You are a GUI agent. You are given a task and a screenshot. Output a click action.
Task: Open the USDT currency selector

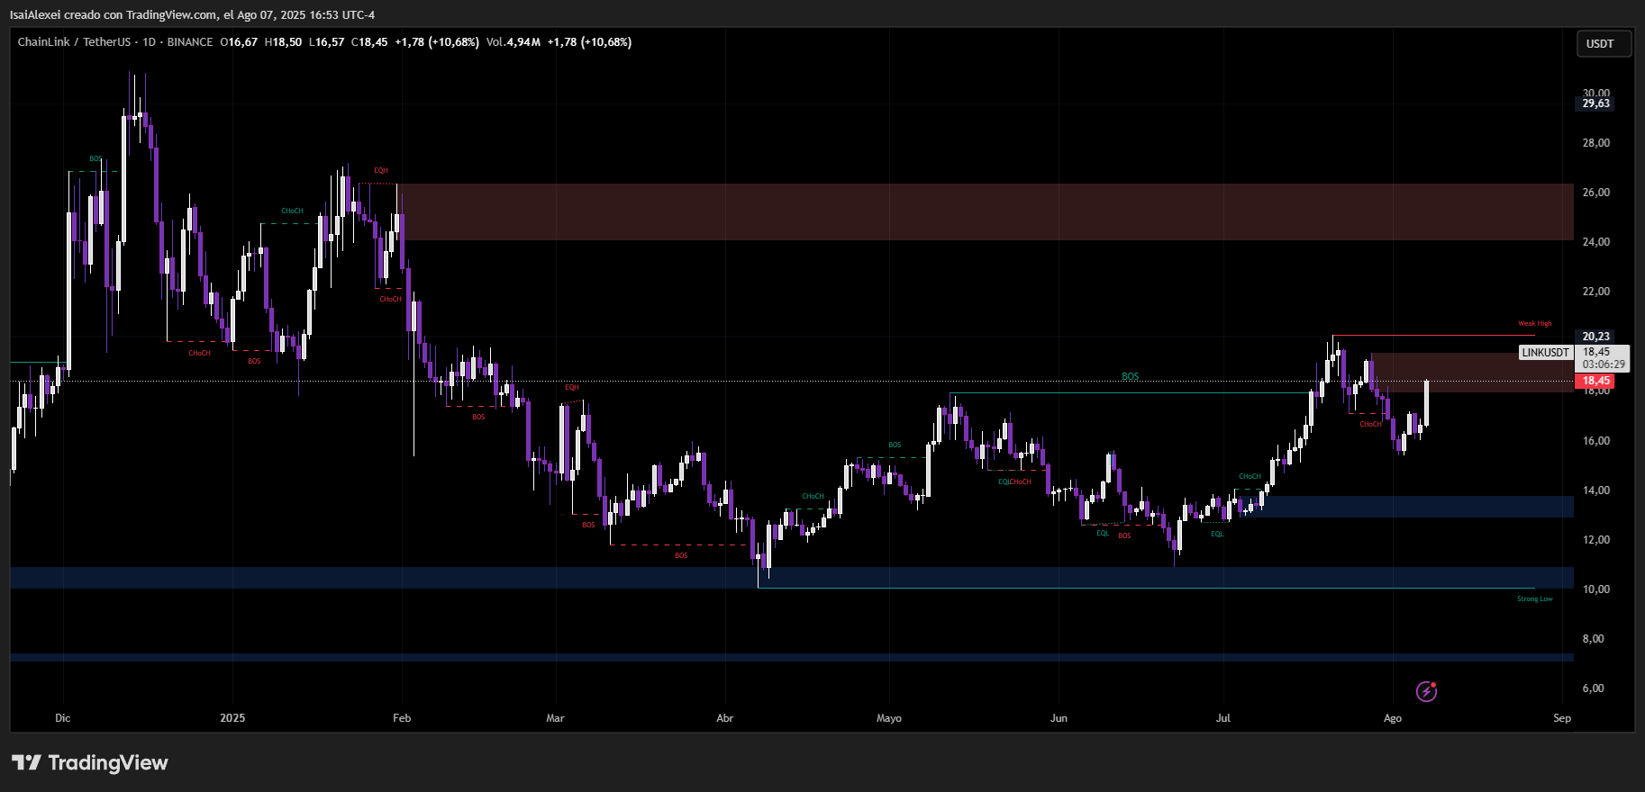(1603, 44)
